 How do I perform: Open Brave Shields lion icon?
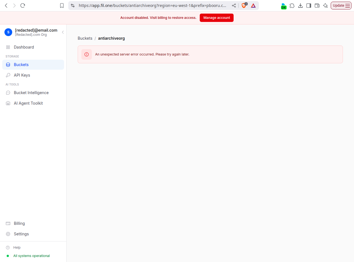tap(244, 6)
